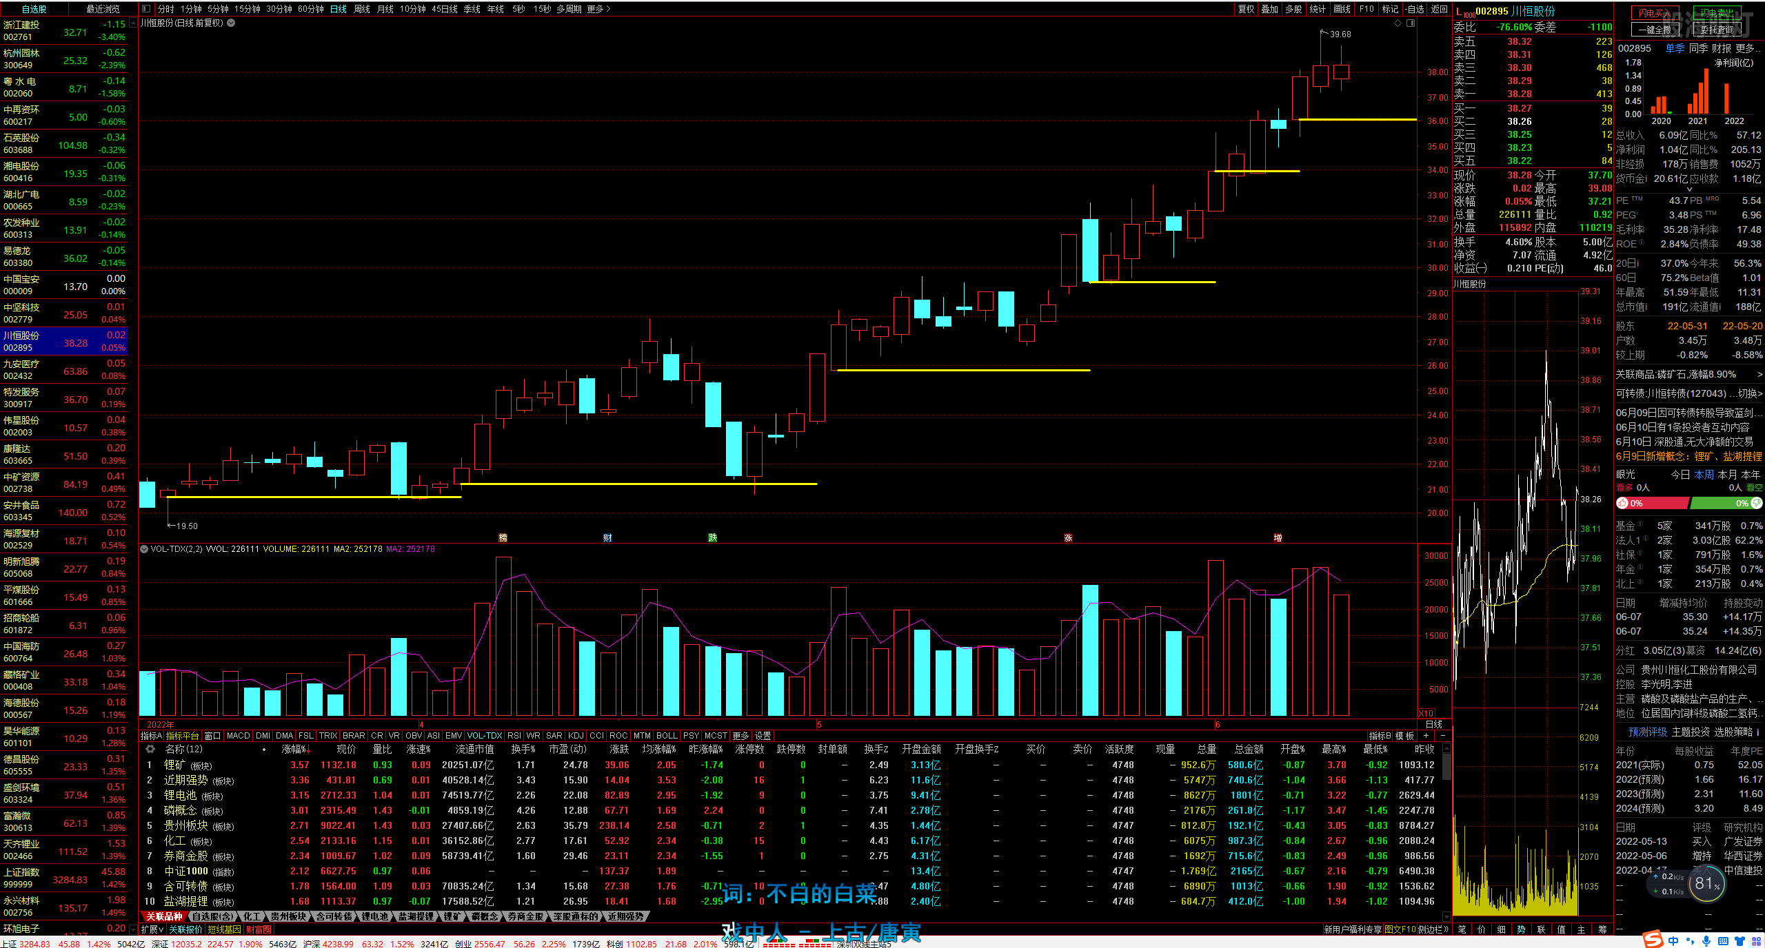The width and height of the screenshot is (1765, 948).
Task: Click the 笔 tab icon below the intraday chart
Action: [1462, 929]
